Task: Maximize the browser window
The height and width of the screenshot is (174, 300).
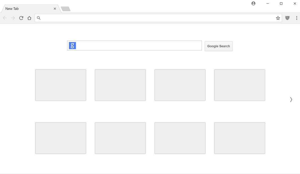Action: pos(281,3)
